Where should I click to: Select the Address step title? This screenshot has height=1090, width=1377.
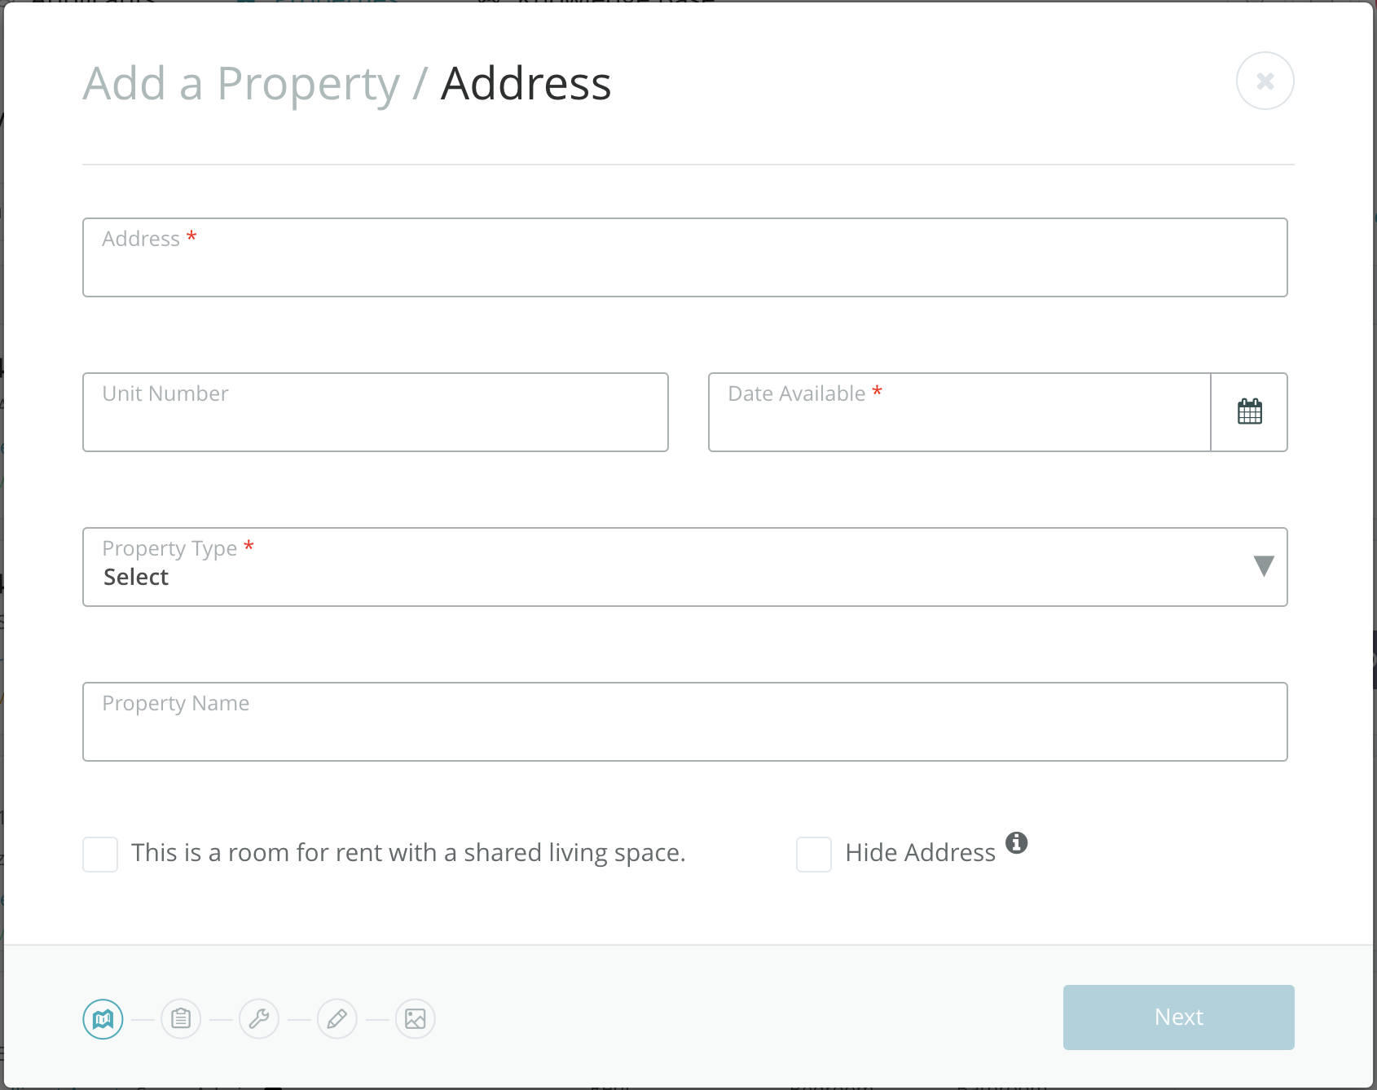(525, 83)
